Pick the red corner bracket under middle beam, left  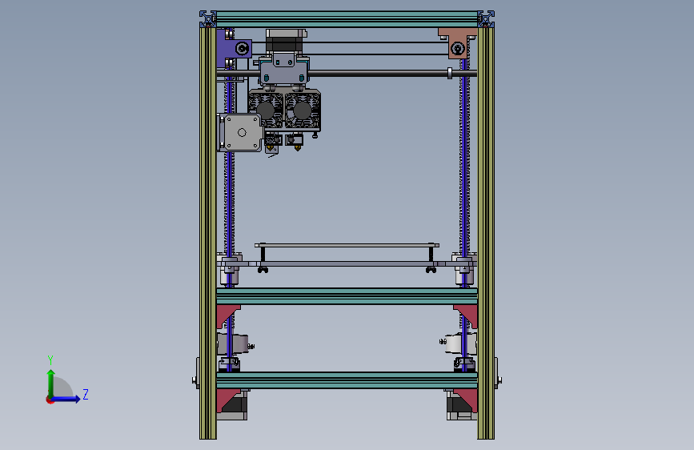(227, 315)
